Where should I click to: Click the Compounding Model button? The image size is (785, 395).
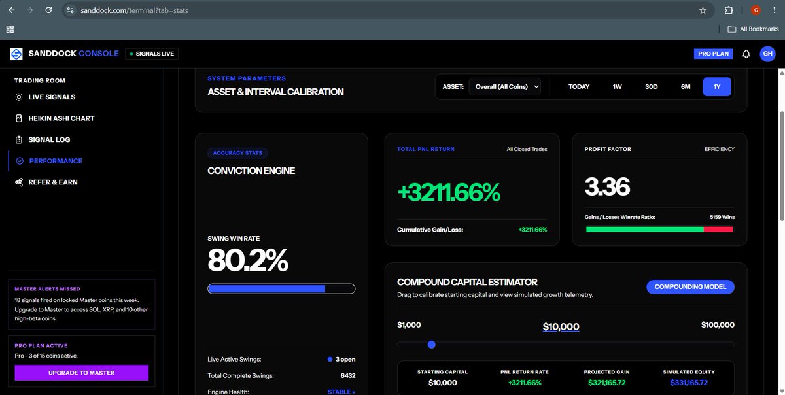[690, 287]
